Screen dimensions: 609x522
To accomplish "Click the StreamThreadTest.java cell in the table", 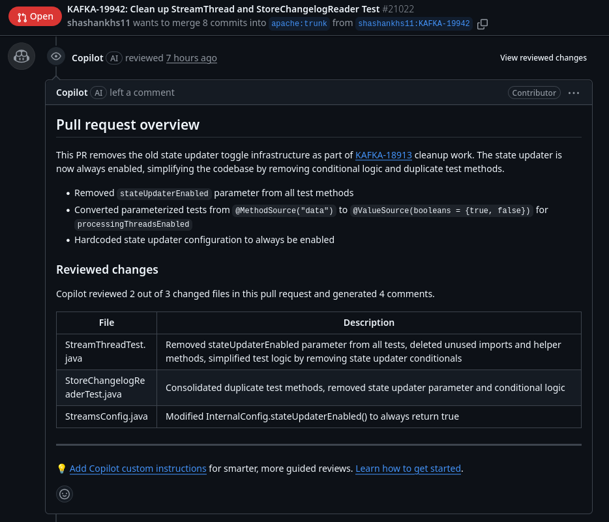I will [105, 352].
